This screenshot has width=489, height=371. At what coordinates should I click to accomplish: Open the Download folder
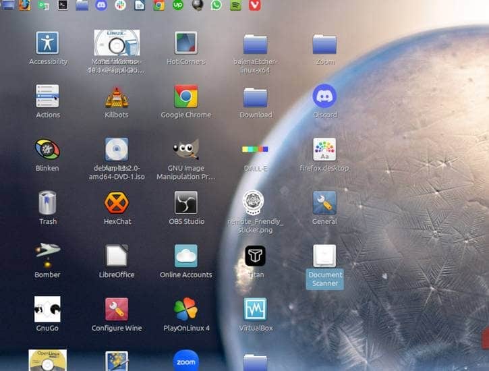point(255,97)
